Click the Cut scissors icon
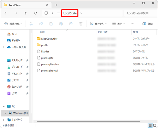158x128 pixels. (x=31, y=24)
